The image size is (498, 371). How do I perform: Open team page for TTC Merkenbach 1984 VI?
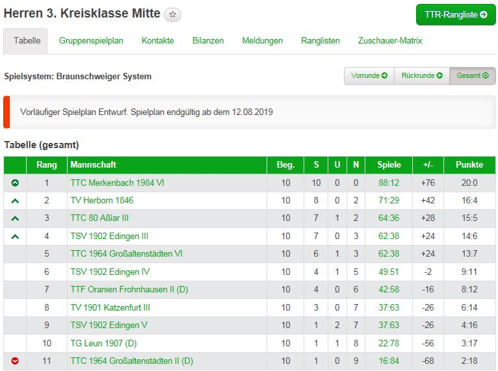pos(117,183)
